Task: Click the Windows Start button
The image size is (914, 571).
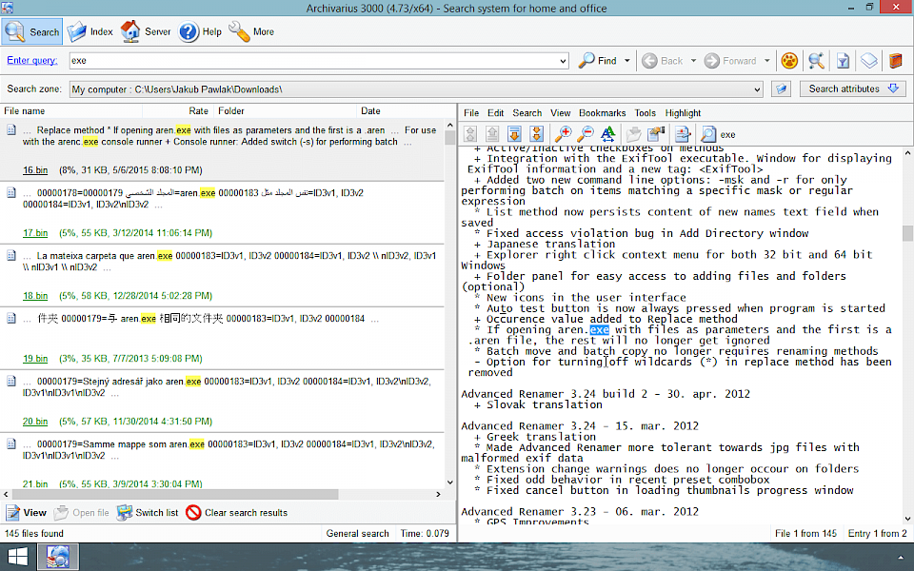Action: coord(17,557)
